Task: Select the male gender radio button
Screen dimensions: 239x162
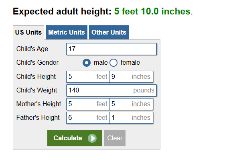Action: [x=87, y=63]
